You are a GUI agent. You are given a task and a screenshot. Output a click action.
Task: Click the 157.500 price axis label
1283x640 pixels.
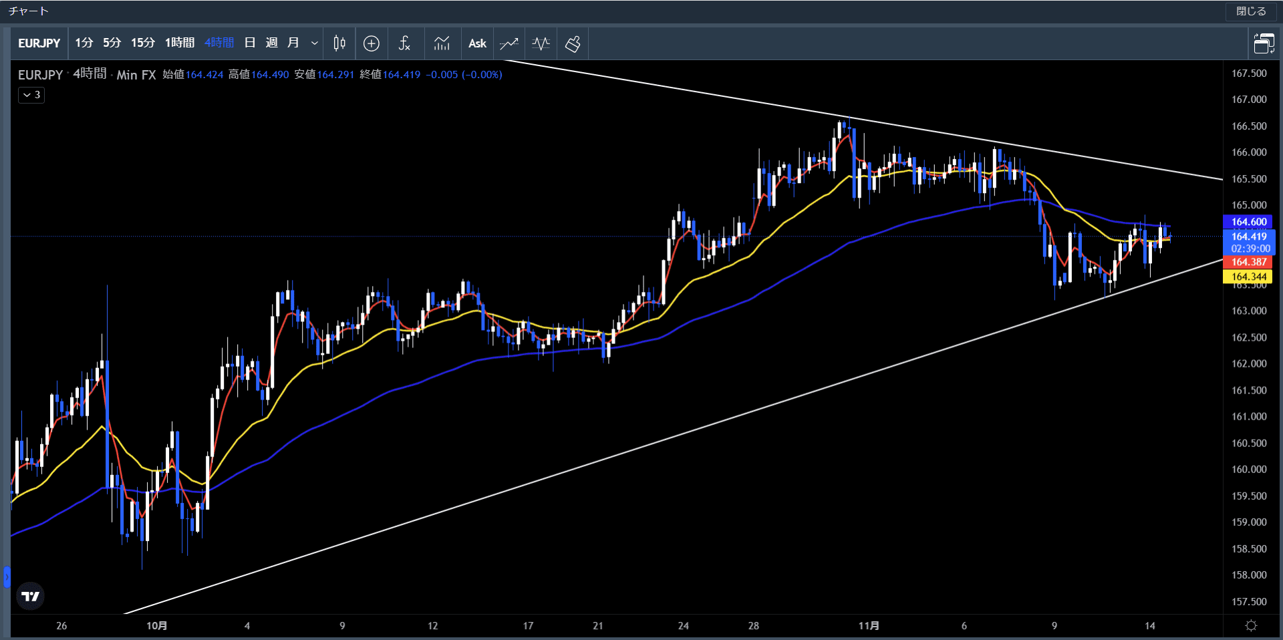click(1249, 602)
